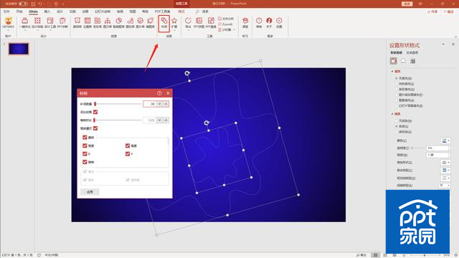This screenshot has width=459, height=258.
Task: Toggle the AutoSave switch in title bar
Action: (x=23, y=4)
